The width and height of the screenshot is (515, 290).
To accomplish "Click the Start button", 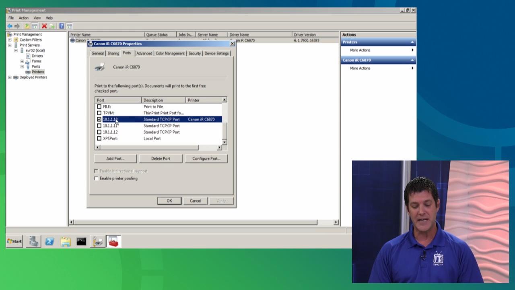I will (14, 241).
